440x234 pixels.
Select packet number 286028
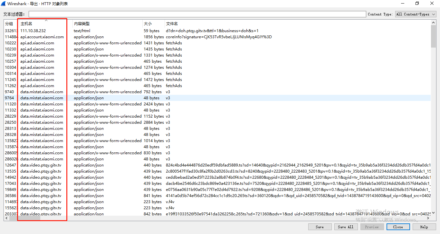[x=12, y=159]
